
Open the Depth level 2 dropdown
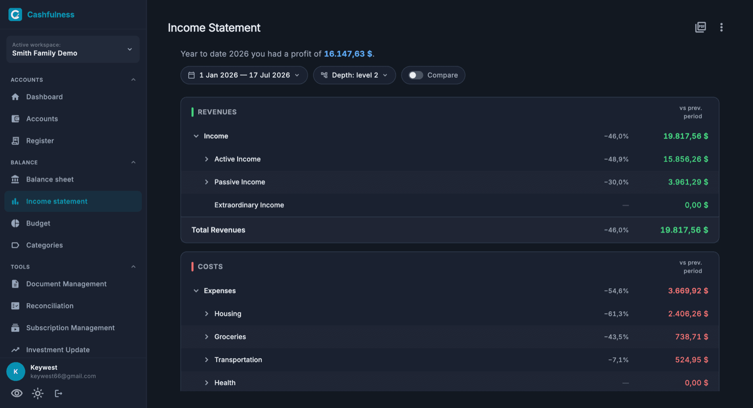click(x=354, y=75)
